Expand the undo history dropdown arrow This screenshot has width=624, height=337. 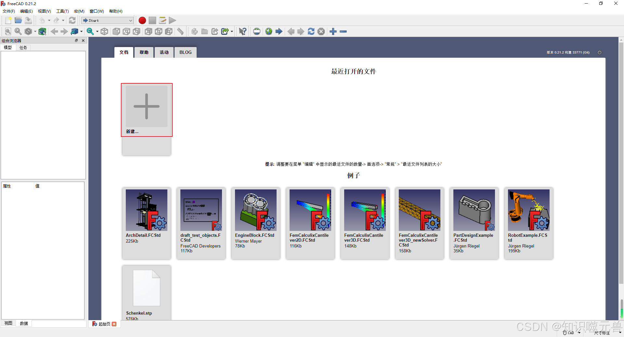point(49,20)
